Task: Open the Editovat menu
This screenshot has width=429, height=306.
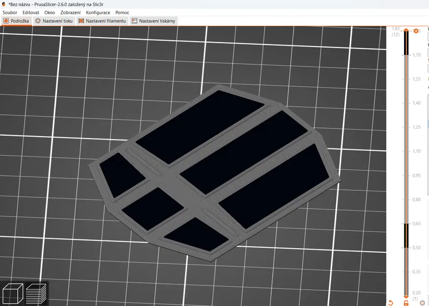Action: (x=31, y=13)
